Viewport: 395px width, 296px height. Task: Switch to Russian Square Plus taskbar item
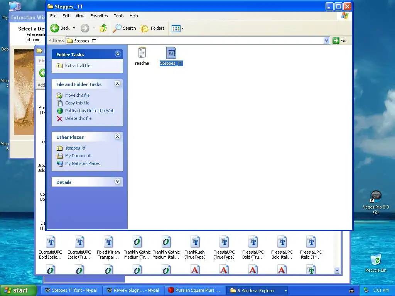pyautogui.click(x=195, y=290)
